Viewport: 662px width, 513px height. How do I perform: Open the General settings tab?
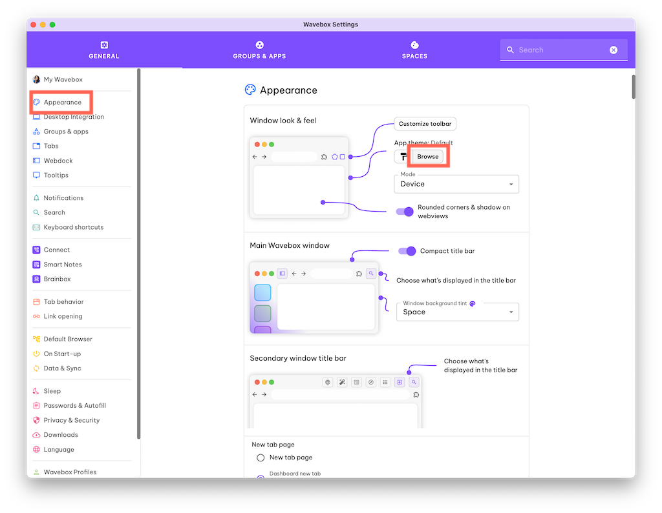104,50
